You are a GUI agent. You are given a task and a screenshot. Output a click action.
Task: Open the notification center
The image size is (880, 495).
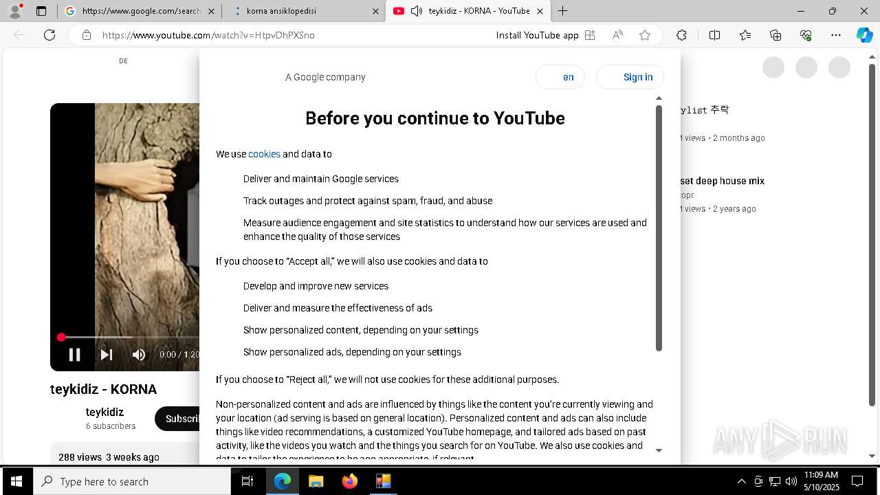pyautogui.click(x=857, y=481)
